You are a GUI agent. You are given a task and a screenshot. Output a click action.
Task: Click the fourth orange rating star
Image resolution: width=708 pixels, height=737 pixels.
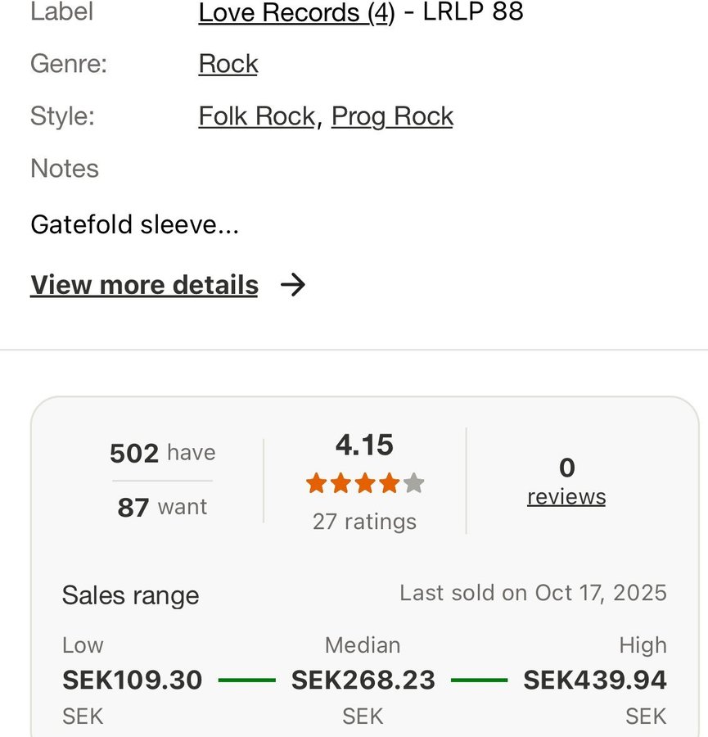[x=390, y=483]
